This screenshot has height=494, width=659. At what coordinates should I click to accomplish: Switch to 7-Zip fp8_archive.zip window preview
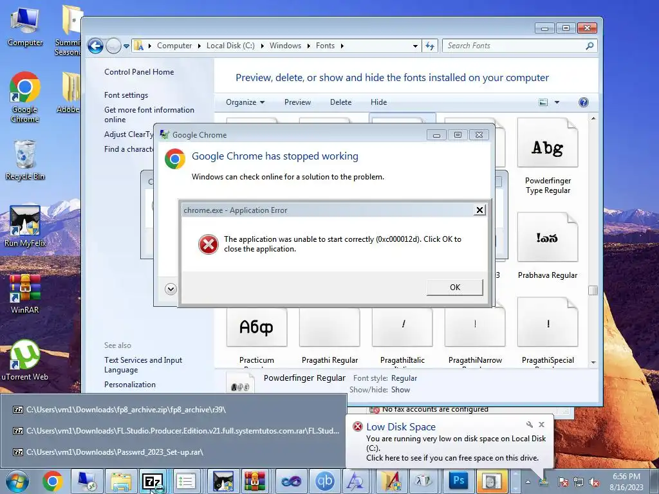[x=174, y=410]
